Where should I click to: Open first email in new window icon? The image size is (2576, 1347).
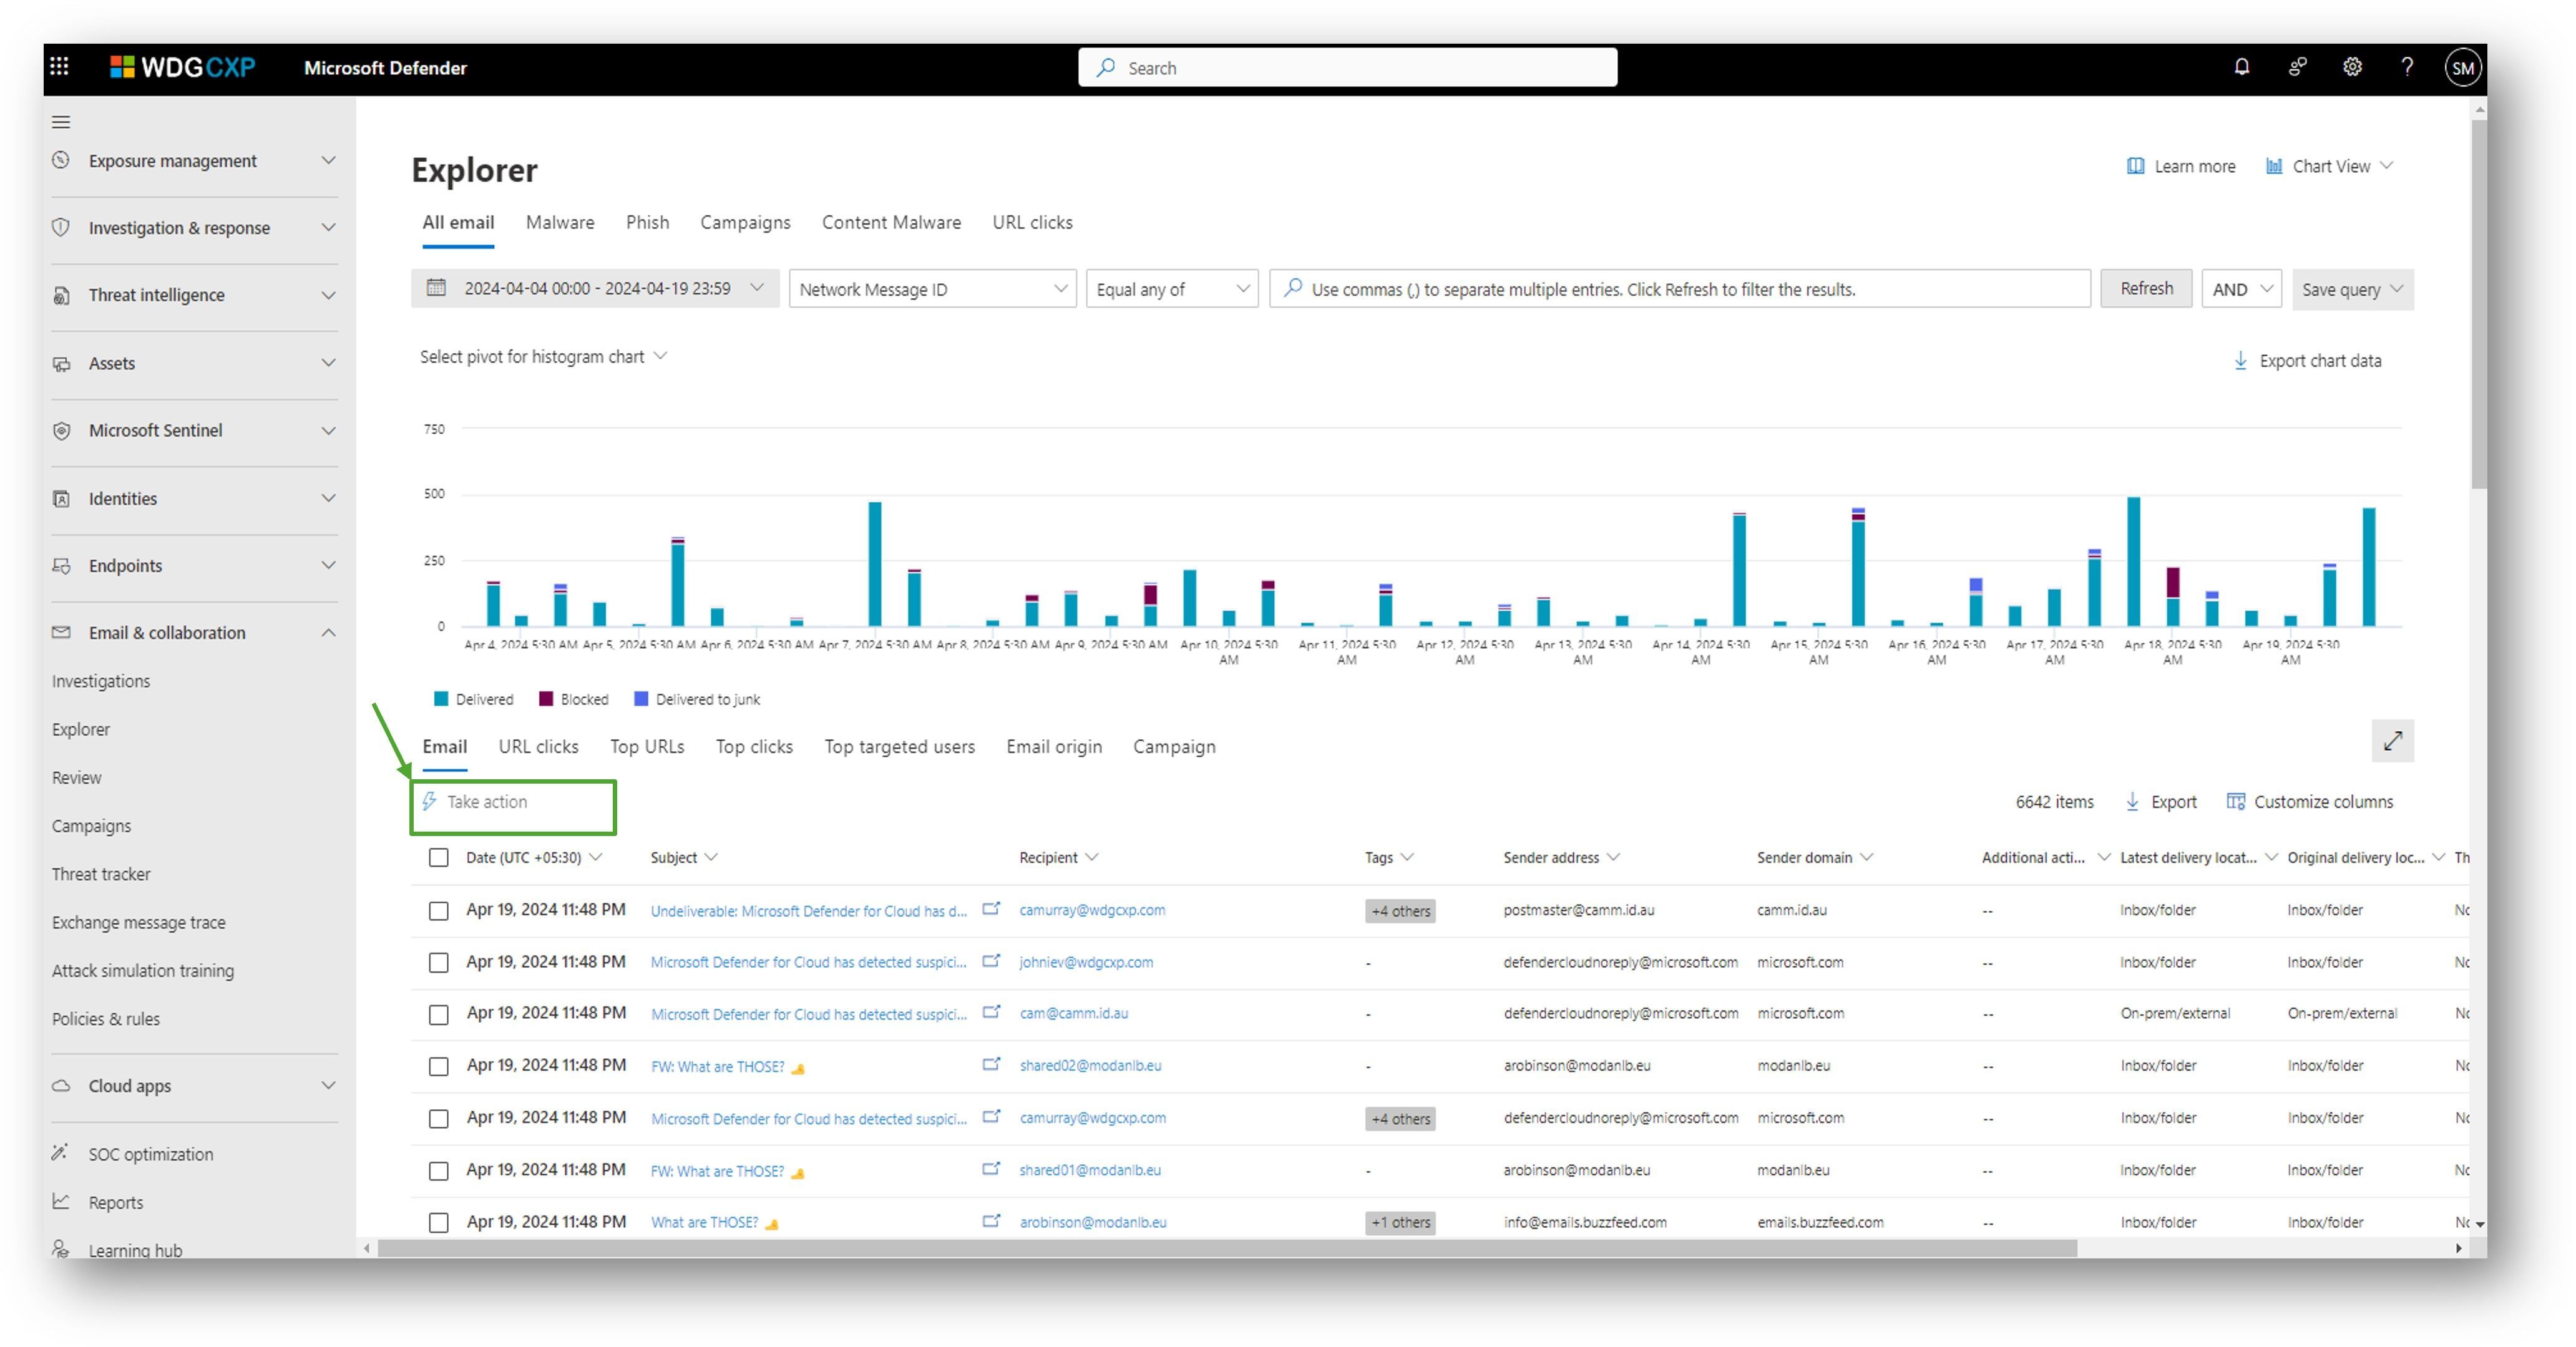click(991, 909)
